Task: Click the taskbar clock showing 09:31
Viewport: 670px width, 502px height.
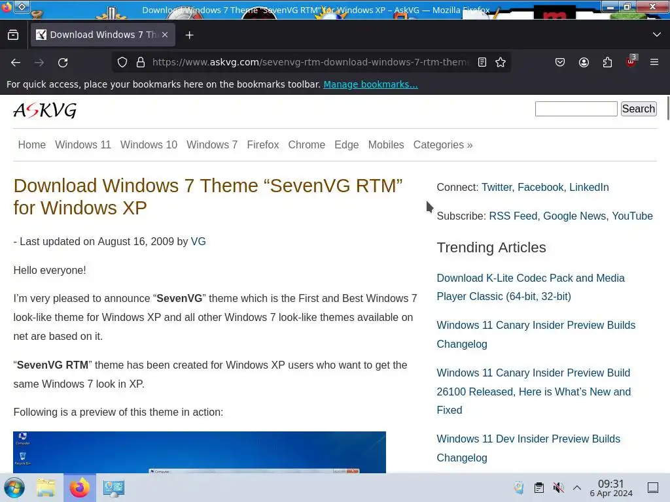Action: point(611,488)
